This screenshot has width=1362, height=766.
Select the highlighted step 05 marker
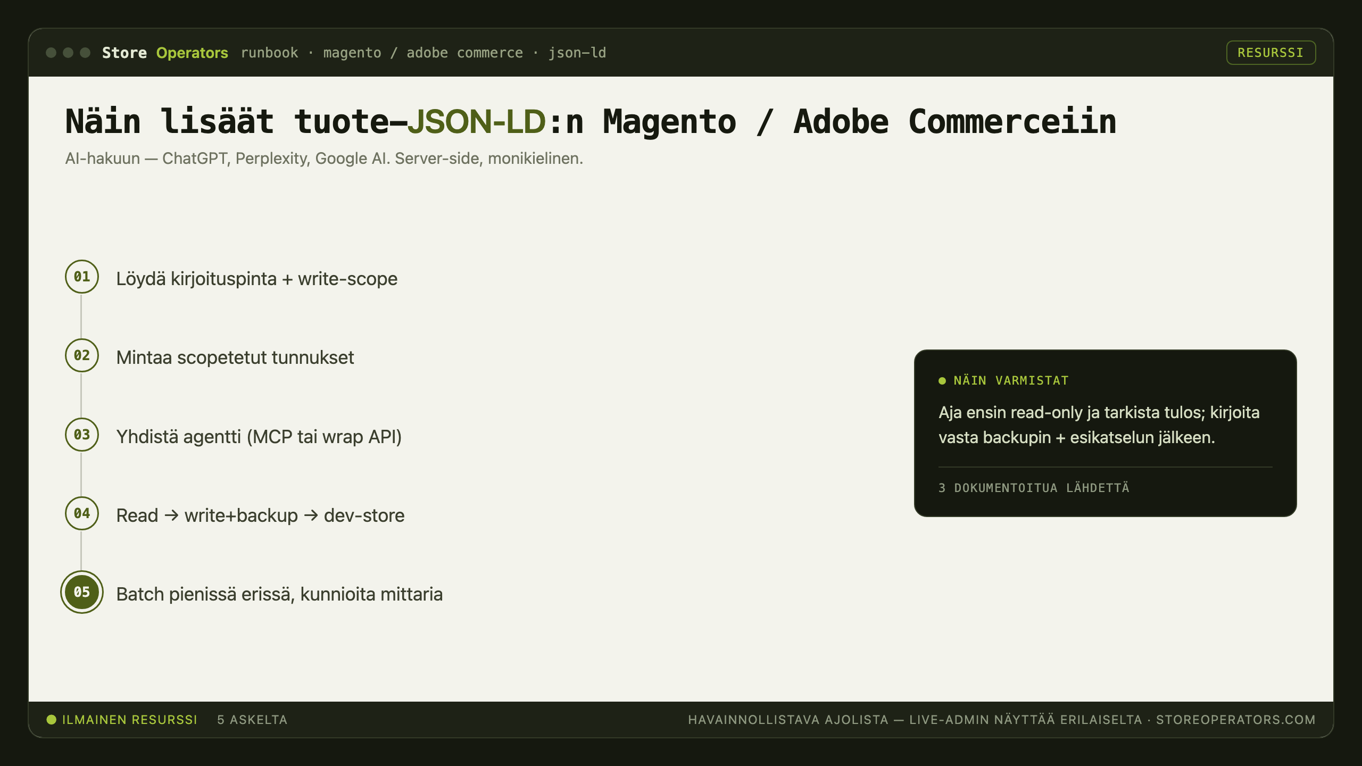(82, 592)
